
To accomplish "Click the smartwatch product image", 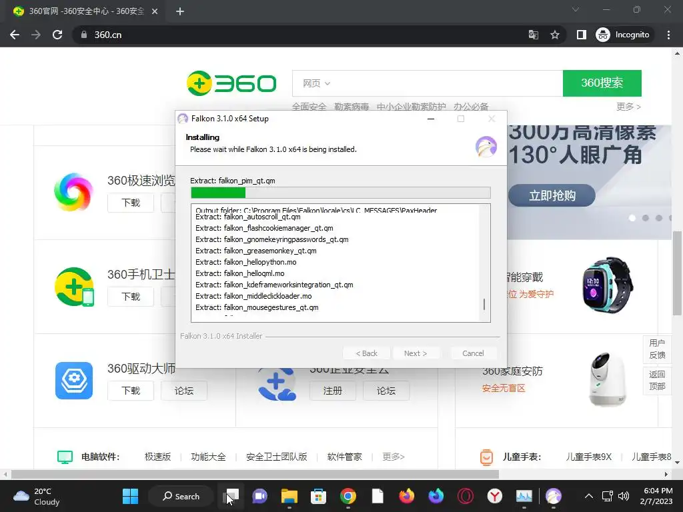I will 608,285.
